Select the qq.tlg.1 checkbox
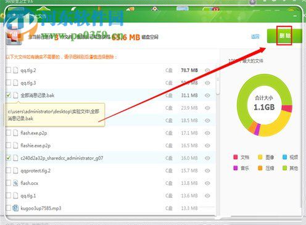Screen dimensions: 306x225 click(x=9, y=195)
